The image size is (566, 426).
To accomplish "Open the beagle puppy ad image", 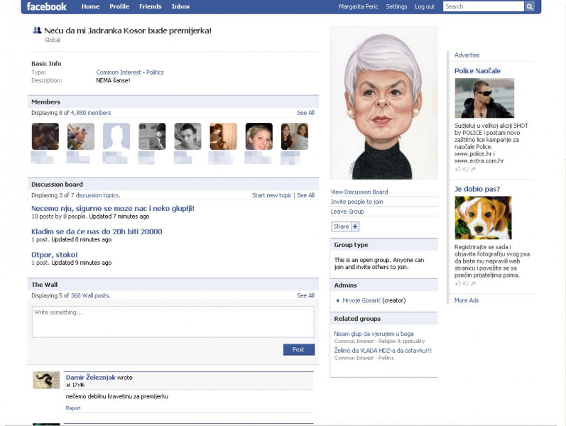I will point(483,218).
